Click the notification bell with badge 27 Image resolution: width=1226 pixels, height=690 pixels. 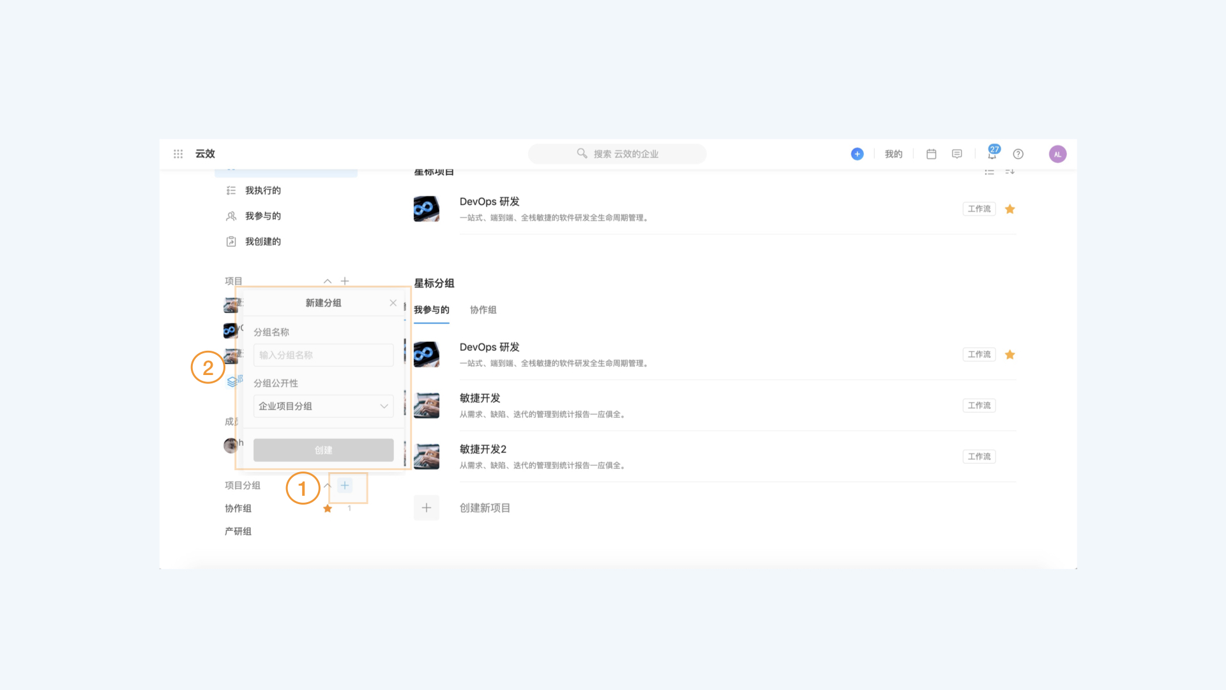[x=992, y=153]
